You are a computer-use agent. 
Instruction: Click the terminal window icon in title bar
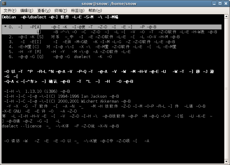(4, 3)
